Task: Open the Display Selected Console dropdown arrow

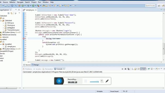Action: (154, 69)
